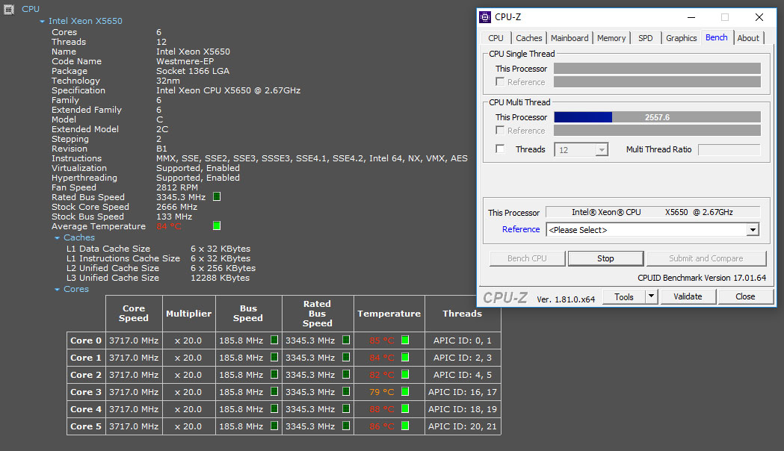Collapse the Cores section
This screenshot has width=784, height=451.
pos(57,290)
